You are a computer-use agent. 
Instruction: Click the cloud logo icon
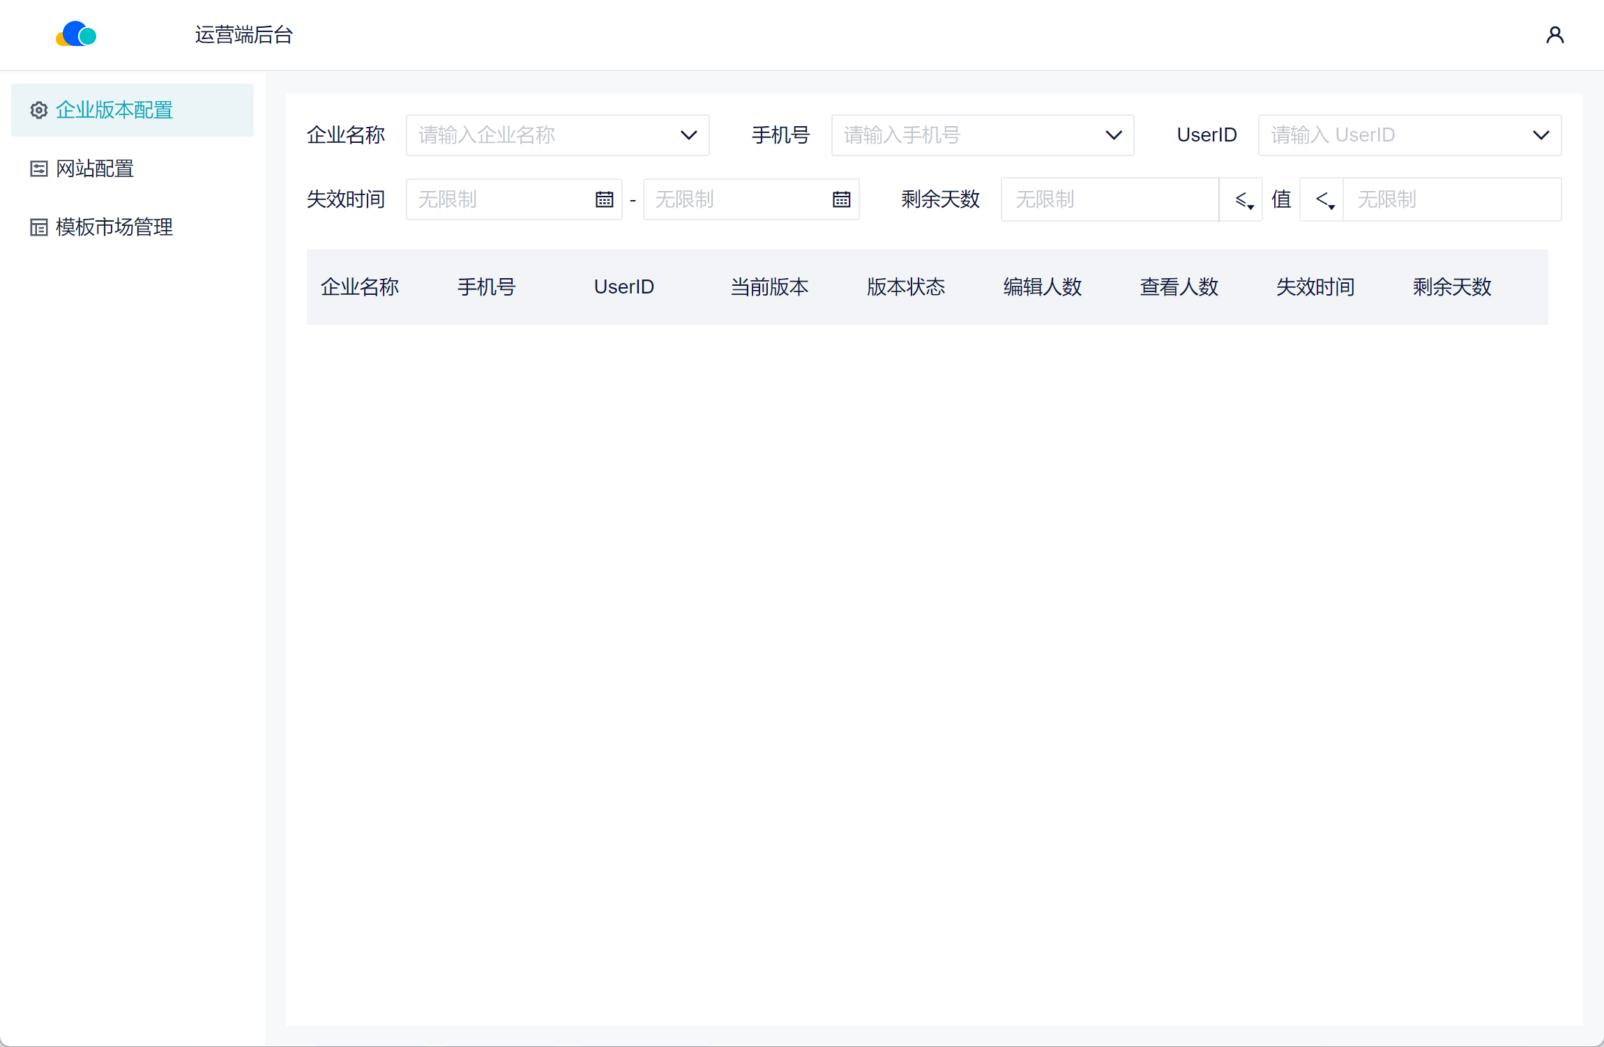pyautogui.click(x=76, y=34)
